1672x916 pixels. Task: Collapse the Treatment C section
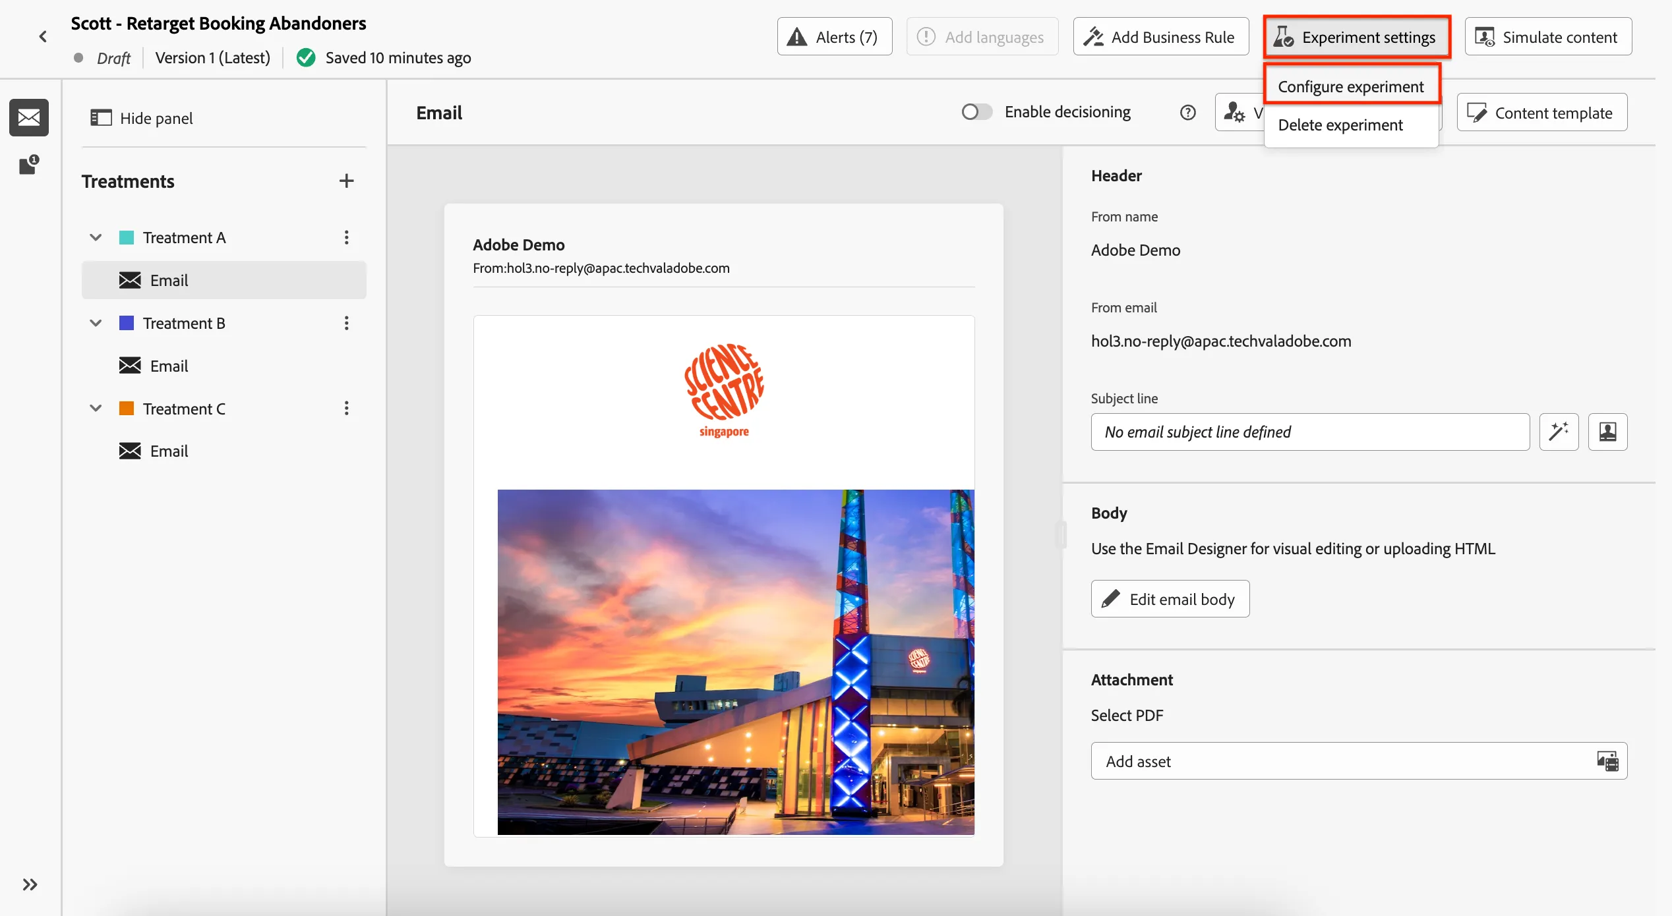96,408
